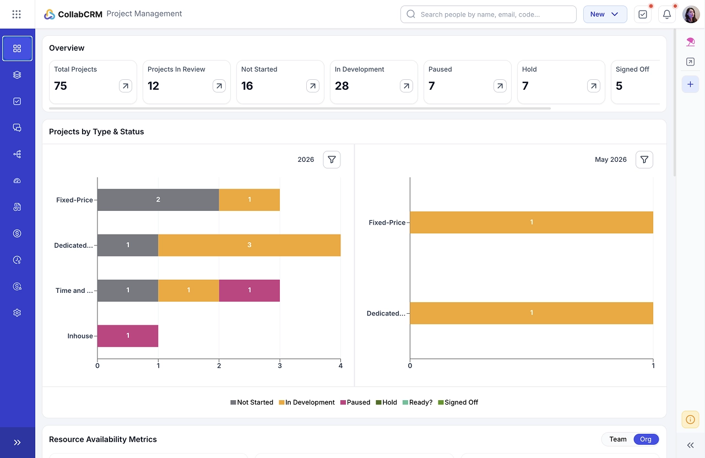This screenshot has height=458, width=705.
Task: Collapse the right panel with the double chevron
Action: (x=690, y=445)
